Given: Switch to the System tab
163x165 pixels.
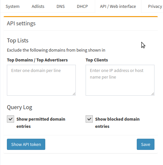Looking at the screenshot, I should (x=12, y=7).
